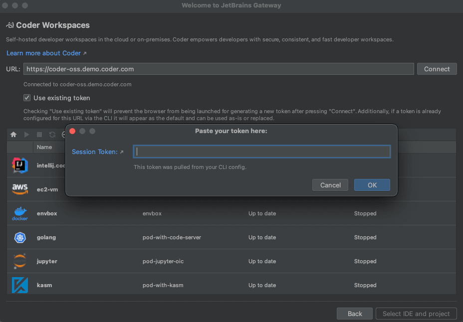The image size is (463, 322).
Task: Select the IntelliJ workspace icon
Action: click(x=20, y=165)
